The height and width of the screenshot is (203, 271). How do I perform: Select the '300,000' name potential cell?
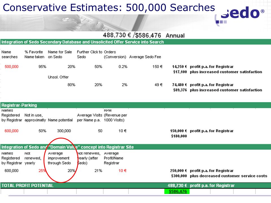click(64, 131)
